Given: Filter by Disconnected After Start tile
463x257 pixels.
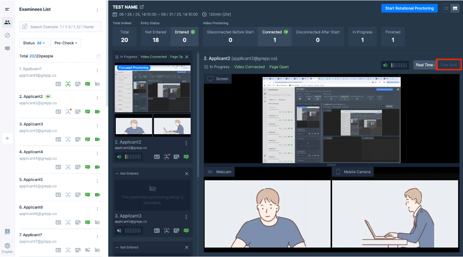Looking at the screenshot, I should [318, 37].
